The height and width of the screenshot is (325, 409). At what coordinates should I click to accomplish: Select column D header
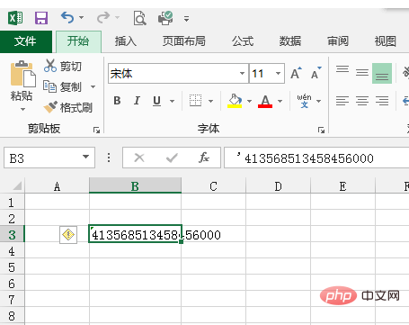tap(278, 186)
